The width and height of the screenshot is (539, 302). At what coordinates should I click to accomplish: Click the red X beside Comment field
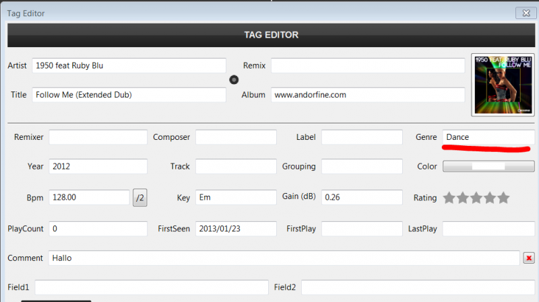[x=529, y=258]
